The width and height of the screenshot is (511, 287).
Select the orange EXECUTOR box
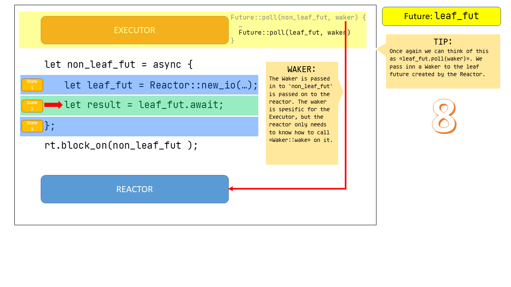point(135,30)
